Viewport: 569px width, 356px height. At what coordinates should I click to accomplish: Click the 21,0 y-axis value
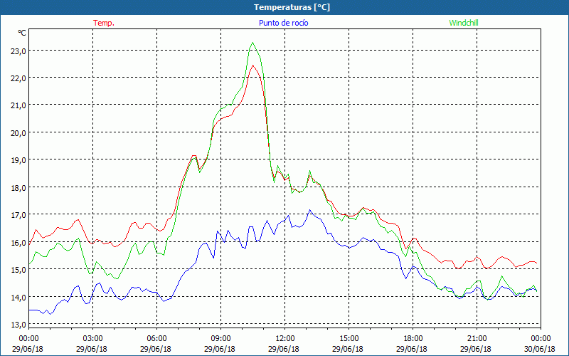coord(18,105)
